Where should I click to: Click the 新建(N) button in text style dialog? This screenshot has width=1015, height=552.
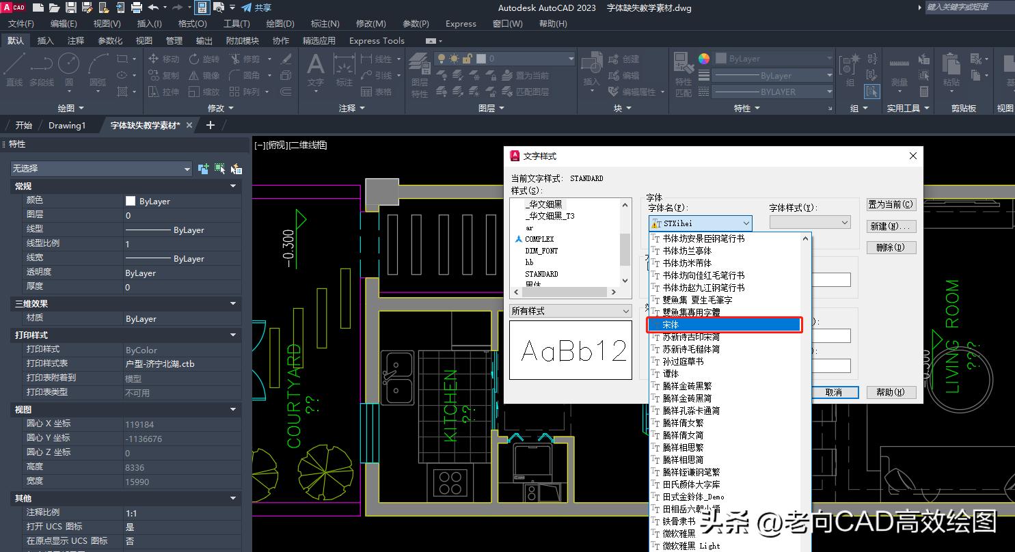[x=891, y=226]
